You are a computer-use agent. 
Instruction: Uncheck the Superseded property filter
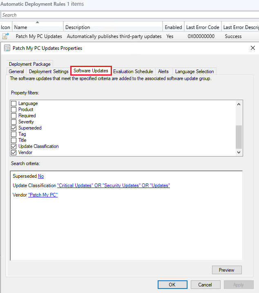[x=13, y=128]
